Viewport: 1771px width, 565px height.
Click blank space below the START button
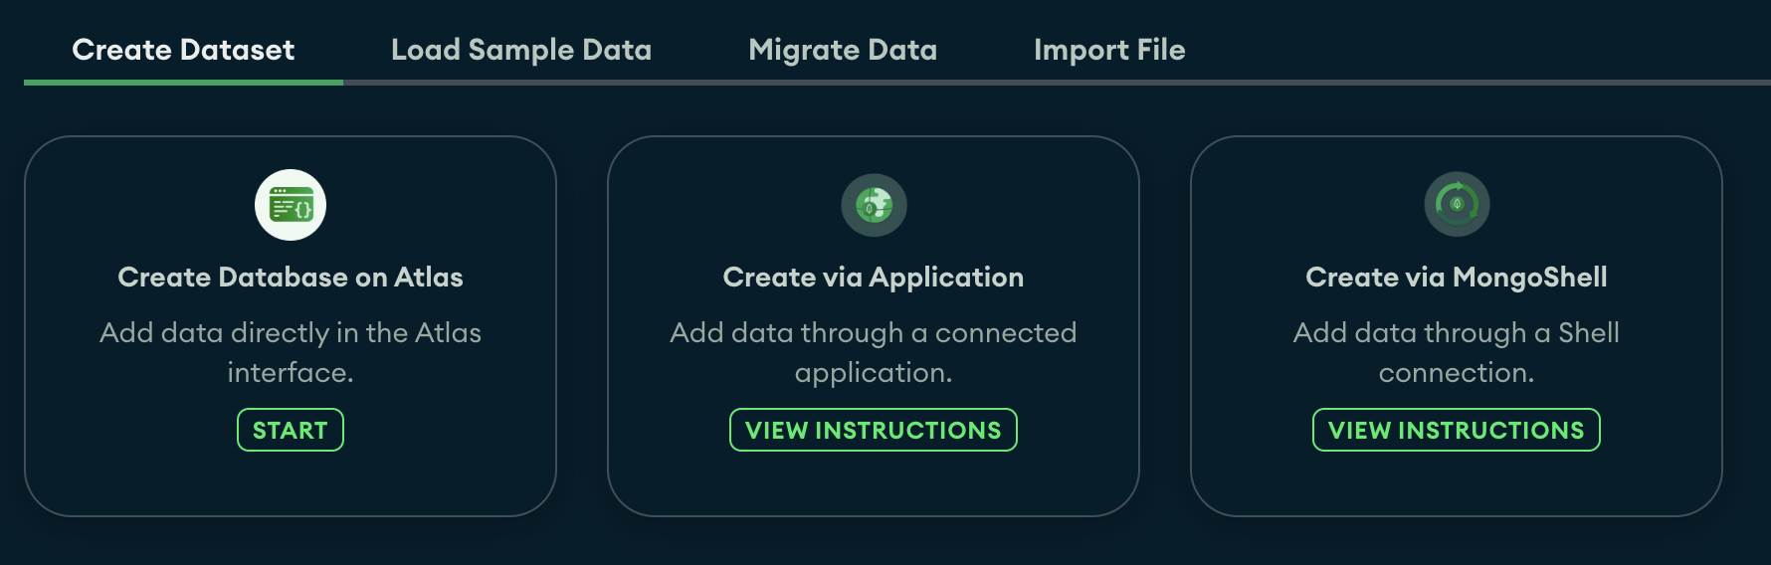click(291, 483)
